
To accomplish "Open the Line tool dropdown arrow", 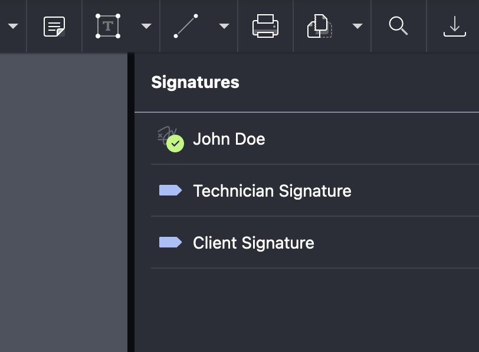I will click(223, 26).
